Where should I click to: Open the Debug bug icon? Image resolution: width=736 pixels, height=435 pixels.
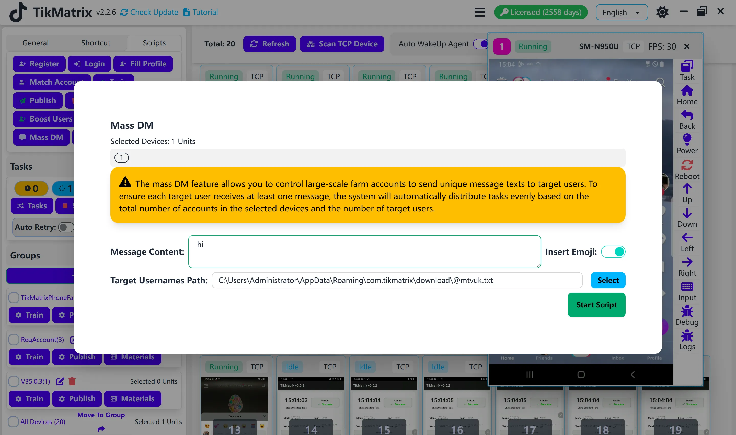[687, 312]
